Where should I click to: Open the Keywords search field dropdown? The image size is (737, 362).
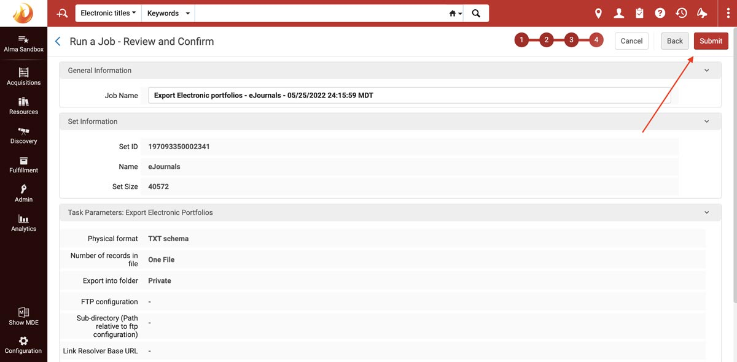coord(168,13)
